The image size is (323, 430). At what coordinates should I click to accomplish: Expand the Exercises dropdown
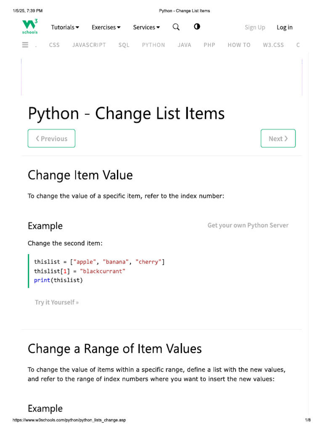106,27
